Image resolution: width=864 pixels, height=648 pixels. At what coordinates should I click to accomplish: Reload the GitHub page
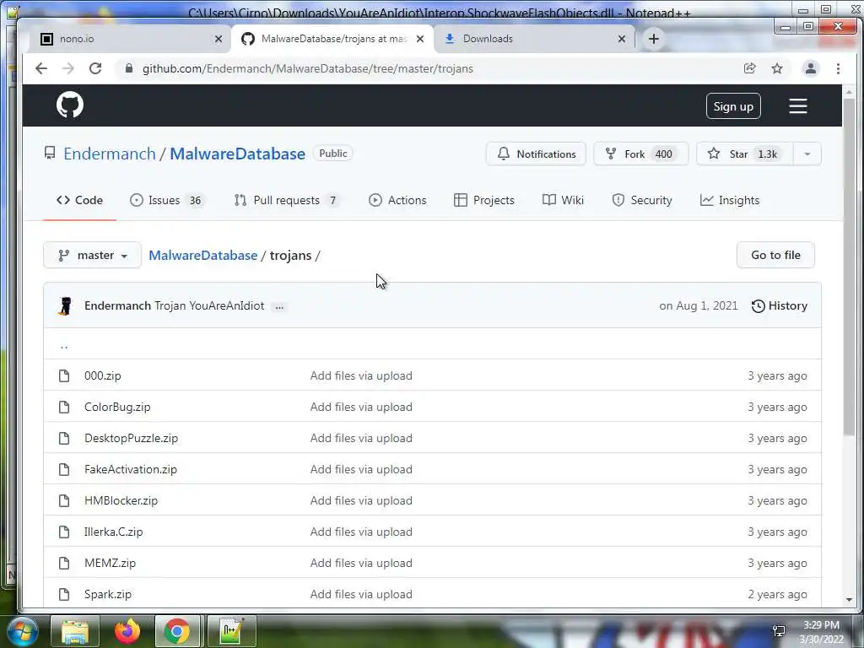pos(95,68)
